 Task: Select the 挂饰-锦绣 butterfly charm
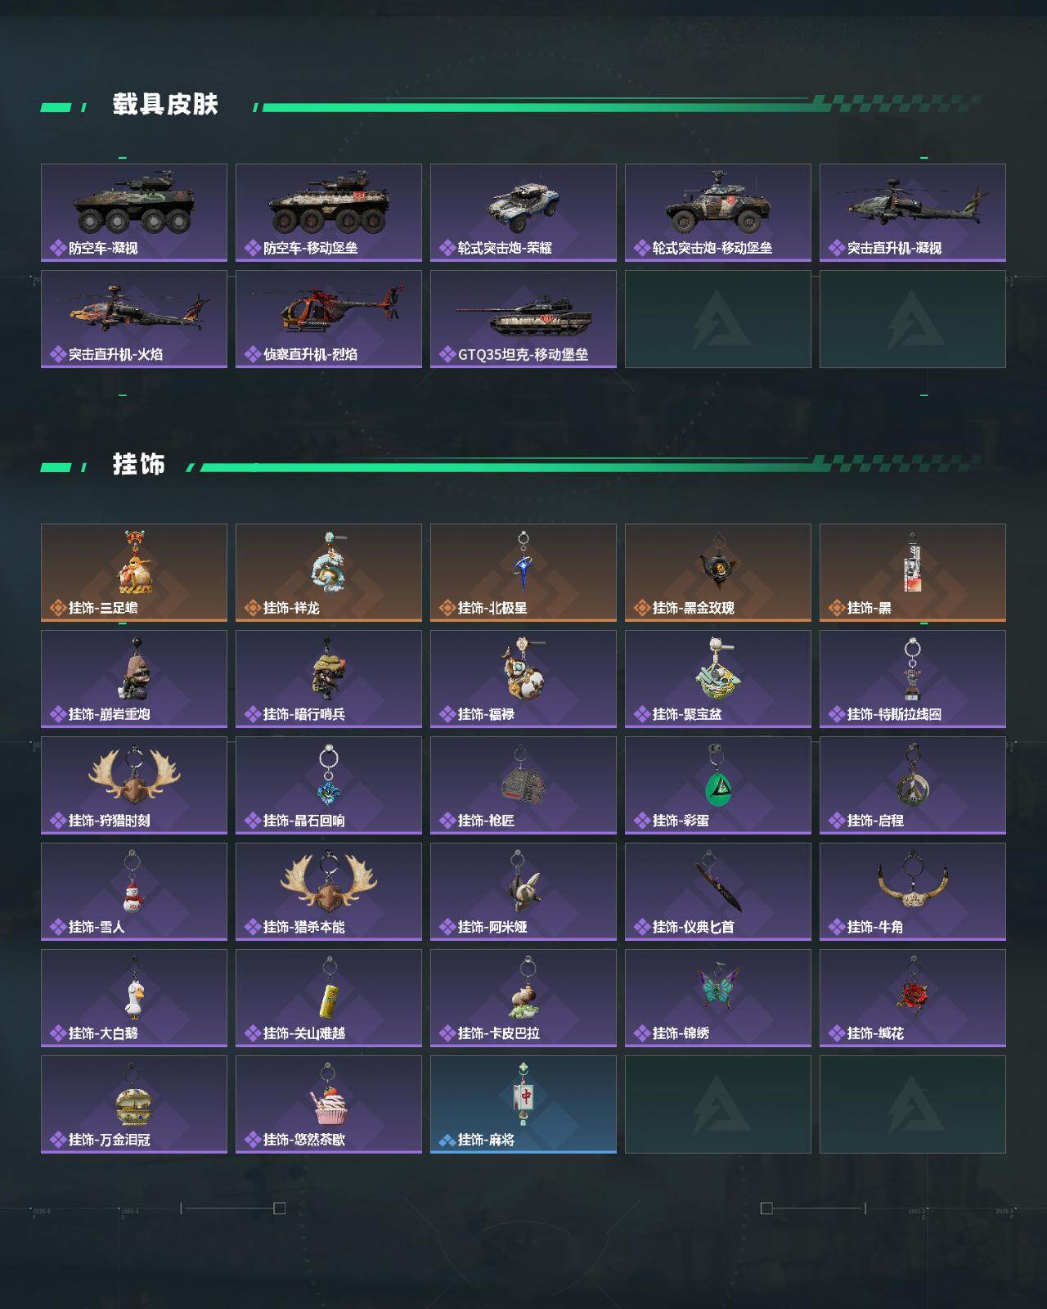click(x=718, y=998)
